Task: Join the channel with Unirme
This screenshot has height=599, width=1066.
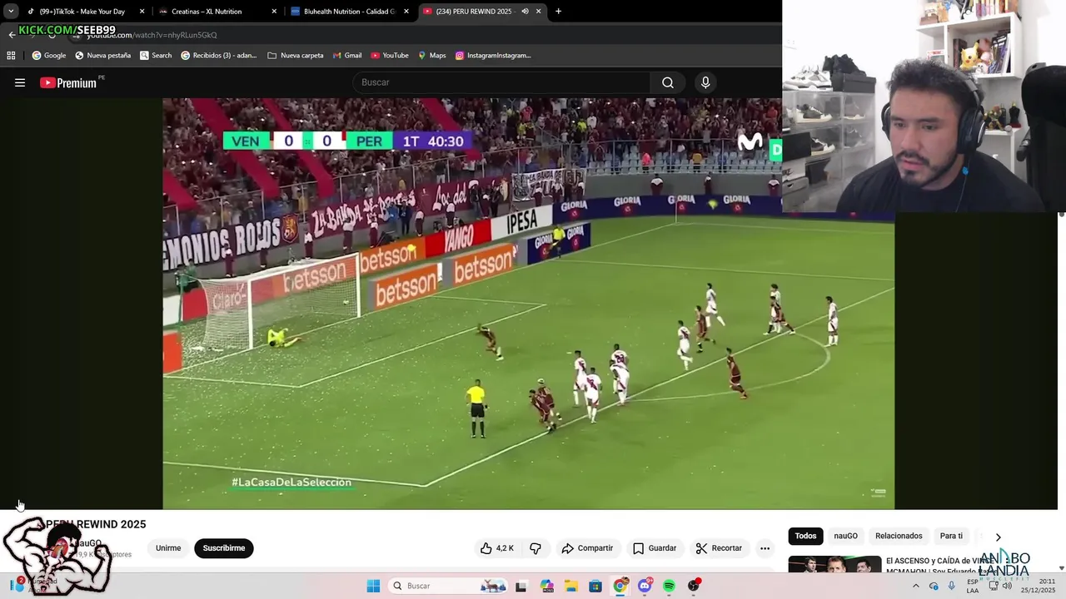Action: pos(168,548)
